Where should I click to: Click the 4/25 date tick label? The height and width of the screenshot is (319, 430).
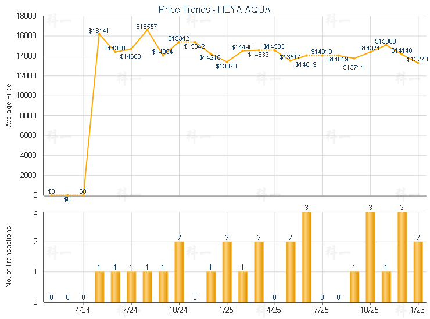coord(274,311)
